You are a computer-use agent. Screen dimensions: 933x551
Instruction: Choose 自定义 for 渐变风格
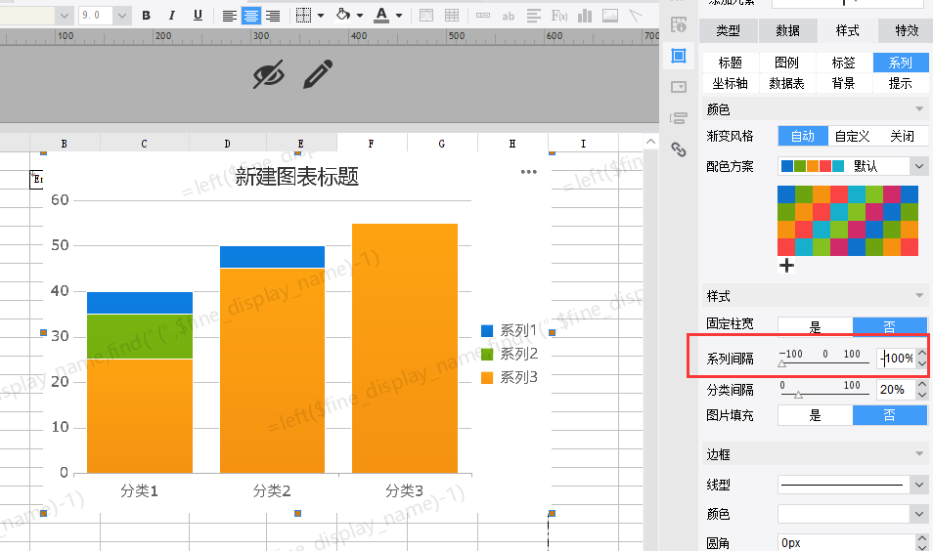852,136
